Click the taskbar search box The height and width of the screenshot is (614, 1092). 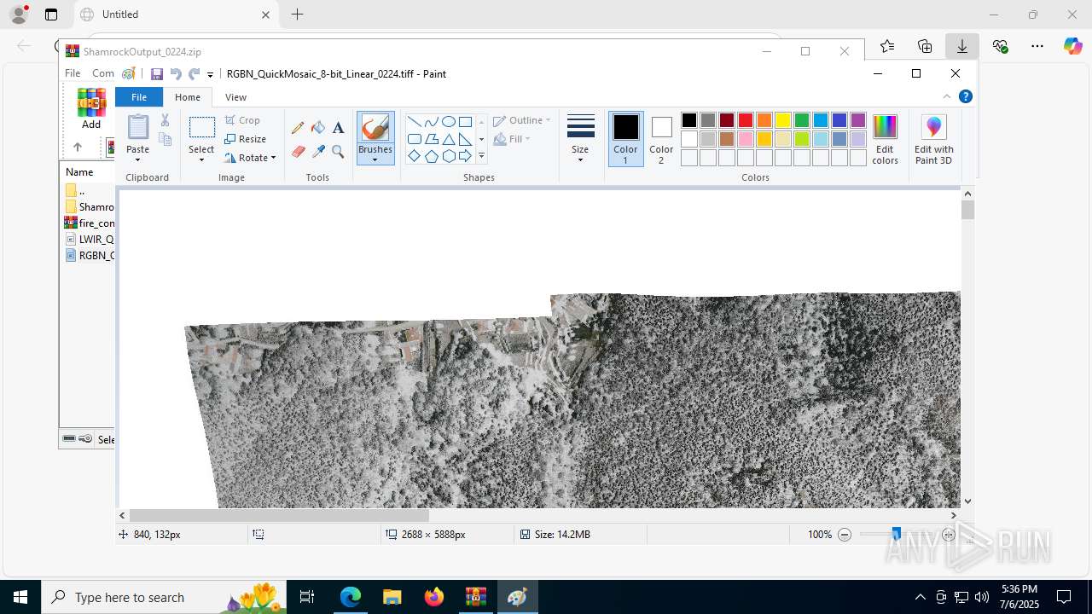162,597
